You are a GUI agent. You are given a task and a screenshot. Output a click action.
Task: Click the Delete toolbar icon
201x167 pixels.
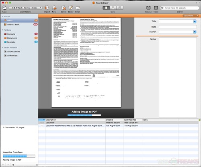pyautogui.click(x=64, y=8)
